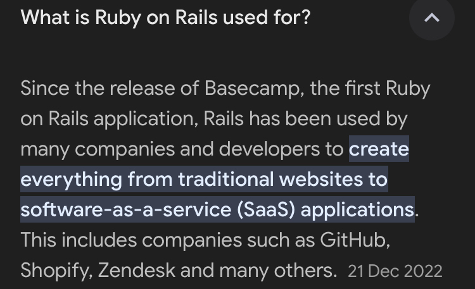
Task: Click the '21 Dec 2022' date
Action: click(395, 271)
